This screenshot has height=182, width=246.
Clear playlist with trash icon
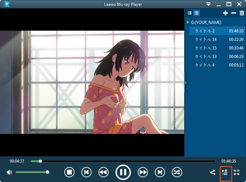(x=242, y=13)
